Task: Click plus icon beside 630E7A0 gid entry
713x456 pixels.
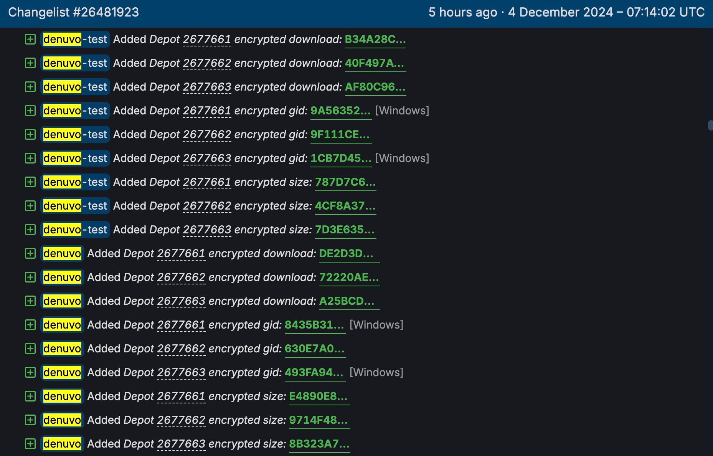Action: [x=30, y=349]
